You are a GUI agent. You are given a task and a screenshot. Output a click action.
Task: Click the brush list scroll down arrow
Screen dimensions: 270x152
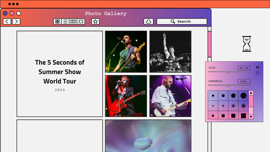click(251, 117)
